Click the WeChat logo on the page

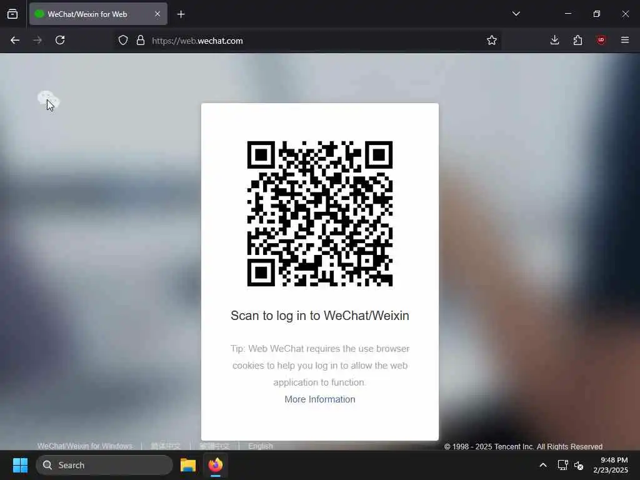pos(49,101)
